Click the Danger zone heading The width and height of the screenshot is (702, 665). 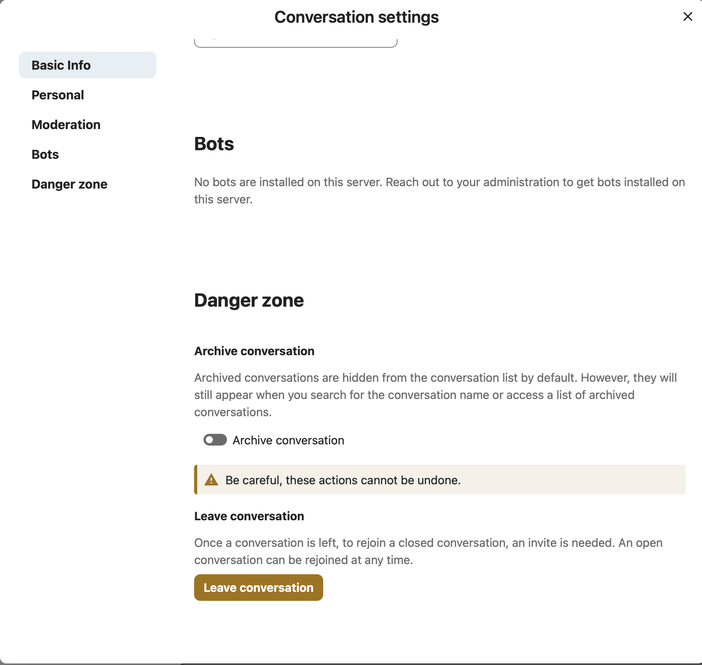tap(249, 300)
